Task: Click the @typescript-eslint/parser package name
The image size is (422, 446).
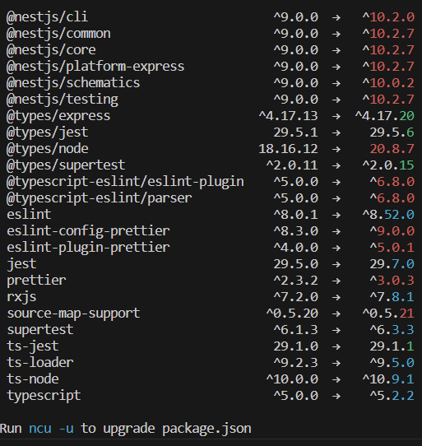Action: coord(99,199)
